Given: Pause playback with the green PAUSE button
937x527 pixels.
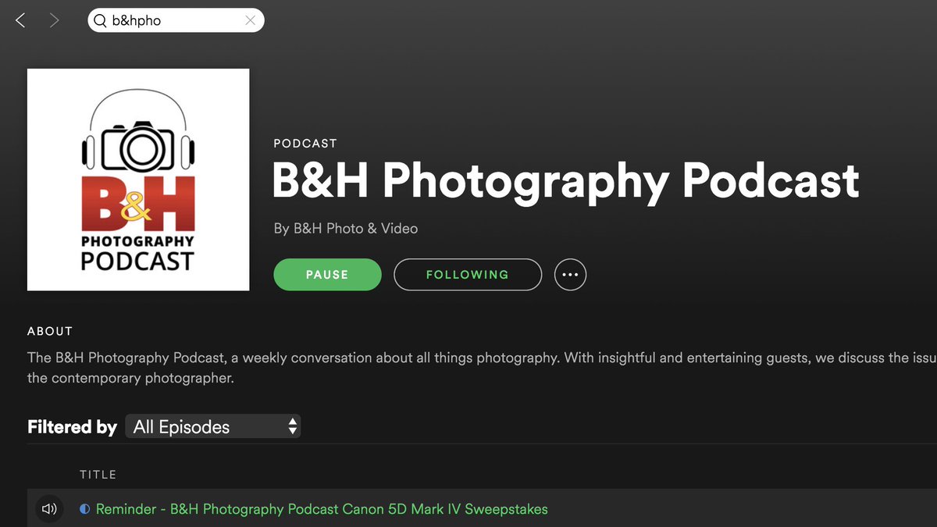Looking at the screenshot, I should coord(327,275).
